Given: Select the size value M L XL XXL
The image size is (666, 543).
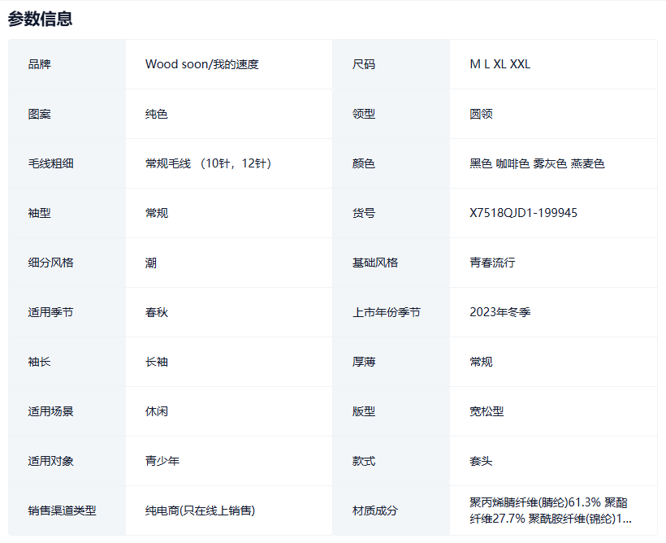Looking at the screenshot, I should tap(500, 64).
